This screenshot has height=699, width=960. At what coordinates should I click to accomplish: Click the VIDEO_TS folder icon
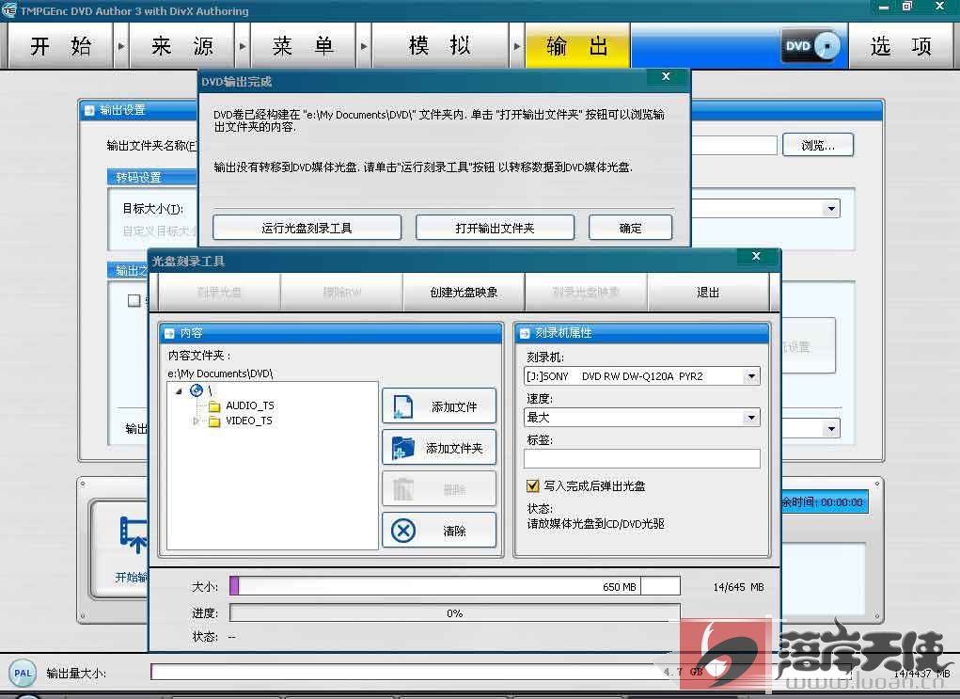pyautogui.click(x=214, y=421)
